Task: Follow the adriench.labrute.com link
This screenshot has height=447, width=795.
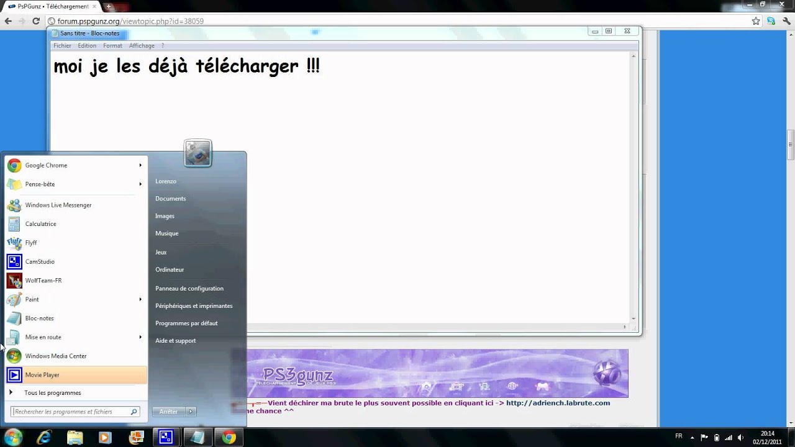Action: click(x=558, y=403)
